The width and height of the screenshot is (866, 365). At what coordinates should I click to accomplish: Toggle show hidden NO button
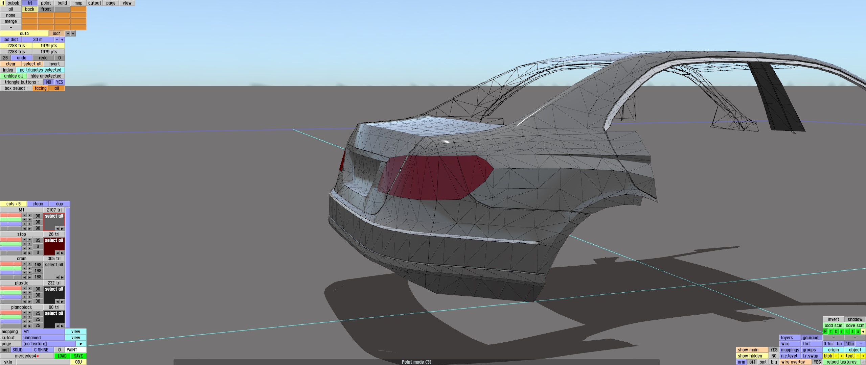click(x=774, y=356)
